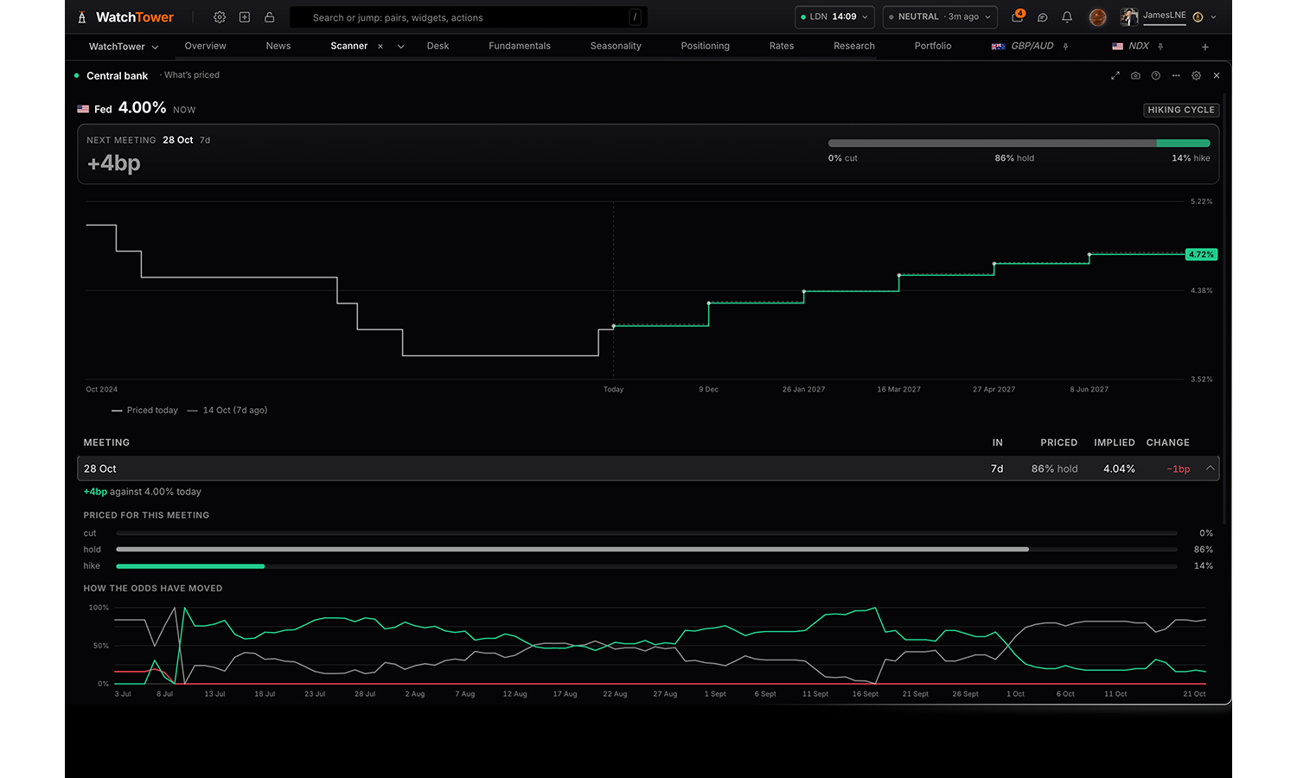Screen dimensions: 1297x778
Task: Open the Central bank widget help icon
Action: coord(1156,76)
